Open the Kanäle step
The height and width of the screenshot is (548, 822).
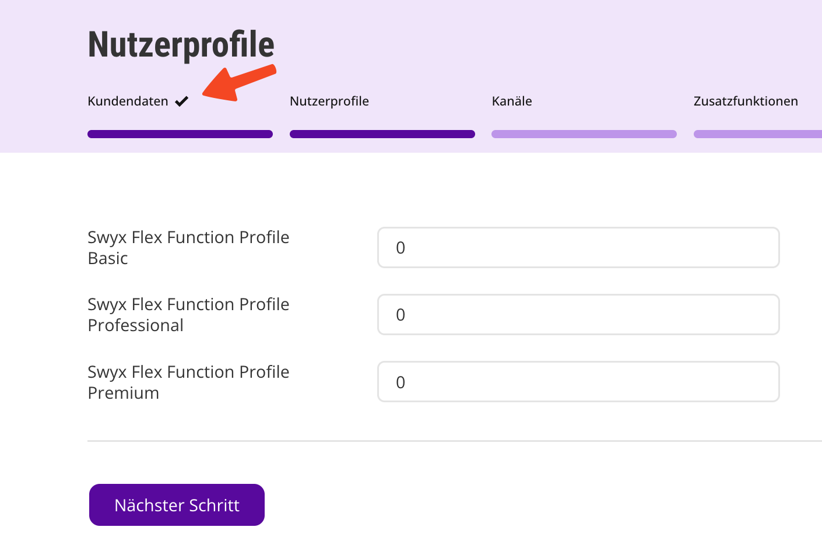pyautogui.click(x=511, y=101)
